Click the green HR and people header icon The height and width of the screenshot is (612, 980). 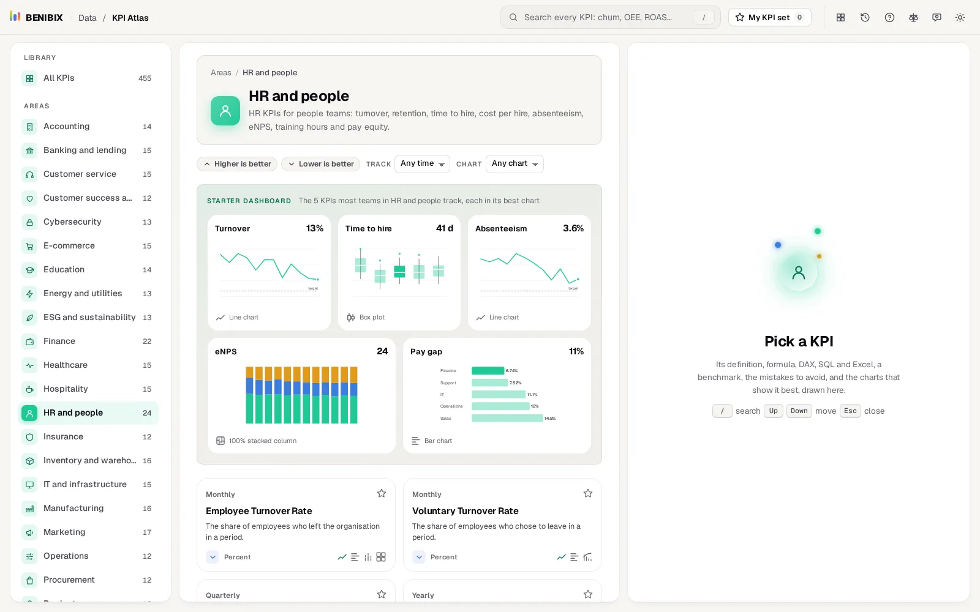click(225, 111)
